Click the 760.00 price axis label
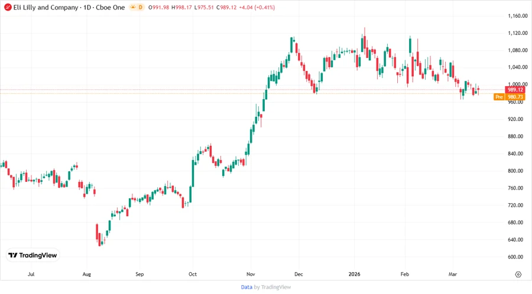 click(515, 188)
